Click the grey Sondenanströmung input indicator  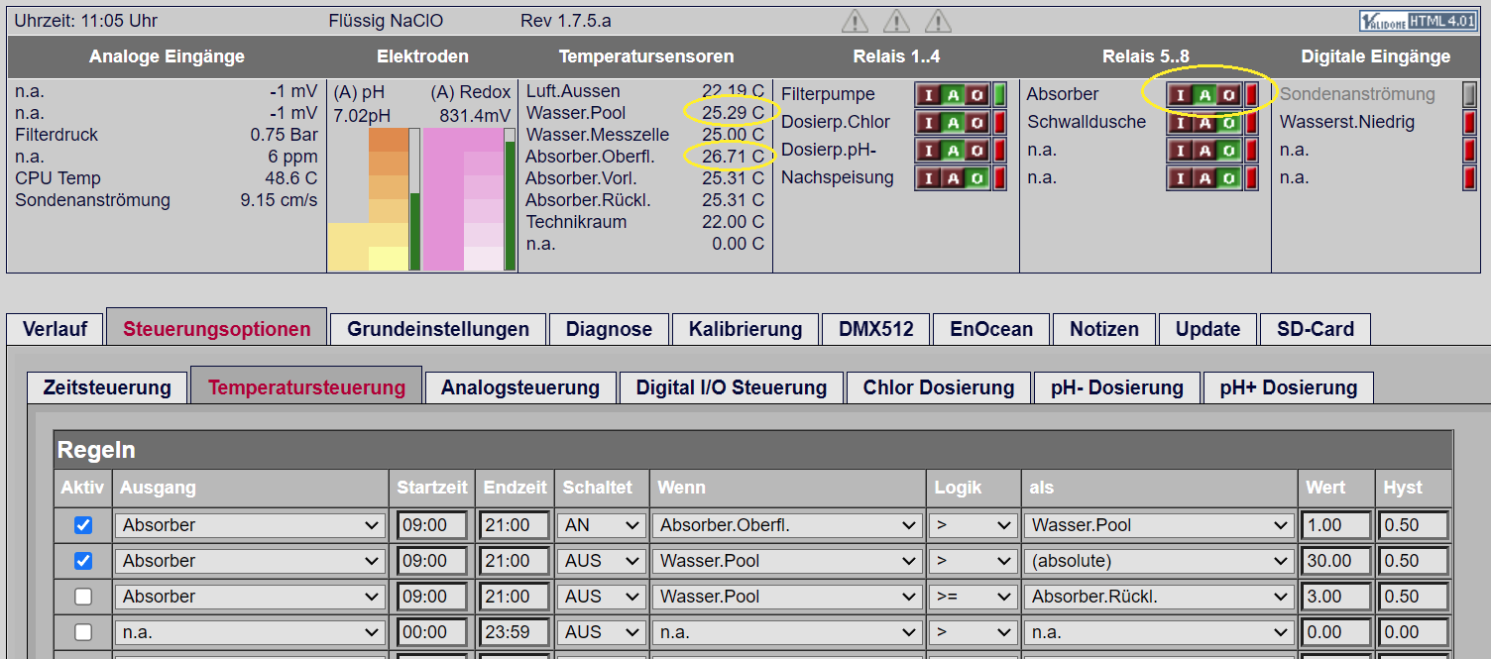(x=1469, y=94)
